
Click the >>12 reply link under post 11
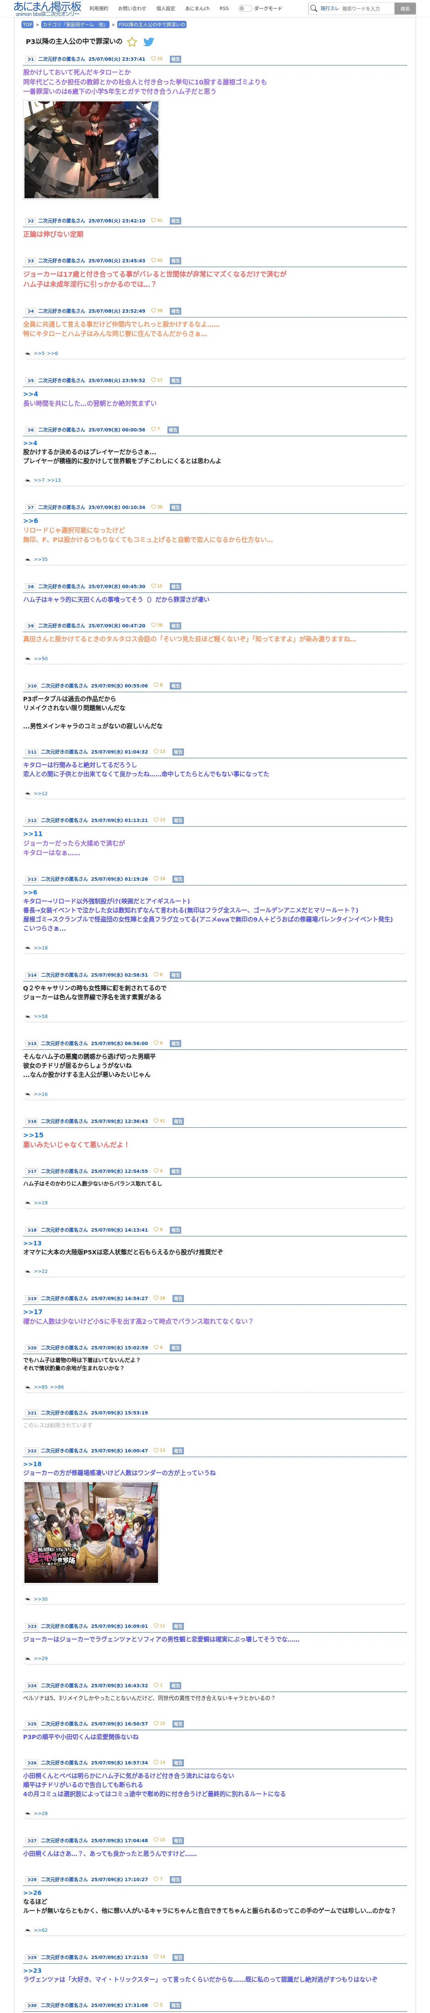pos(41,794)
